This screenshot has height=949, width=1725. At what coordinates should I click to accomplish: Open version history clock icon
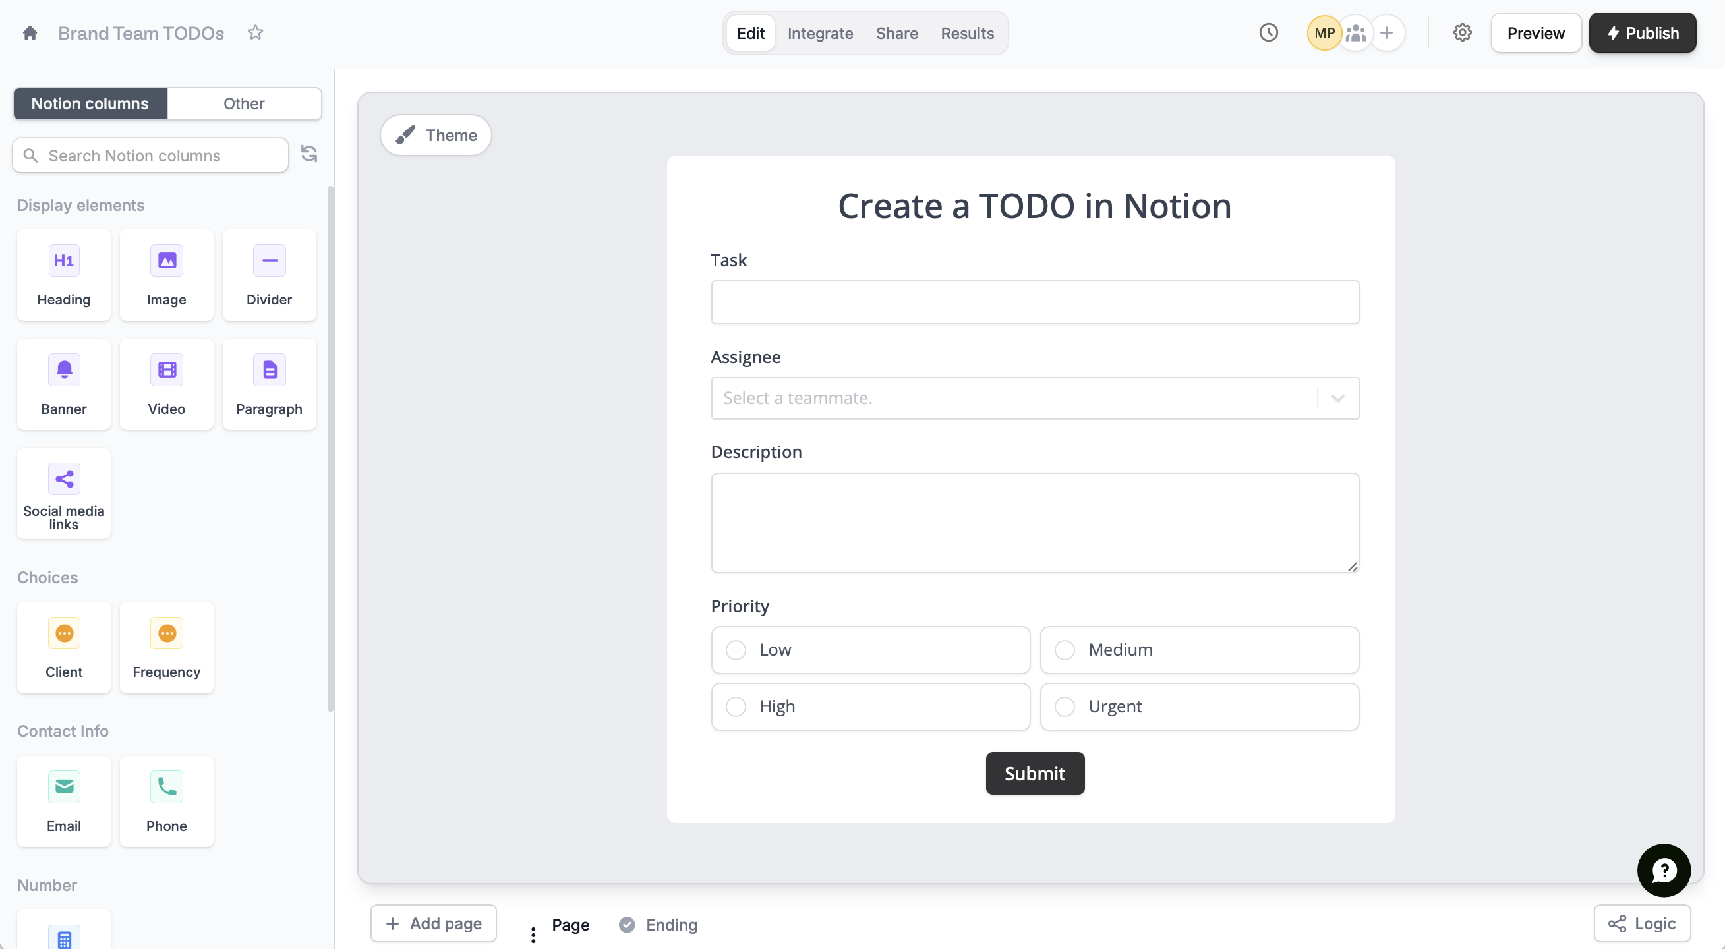[x=1268, y=33]
